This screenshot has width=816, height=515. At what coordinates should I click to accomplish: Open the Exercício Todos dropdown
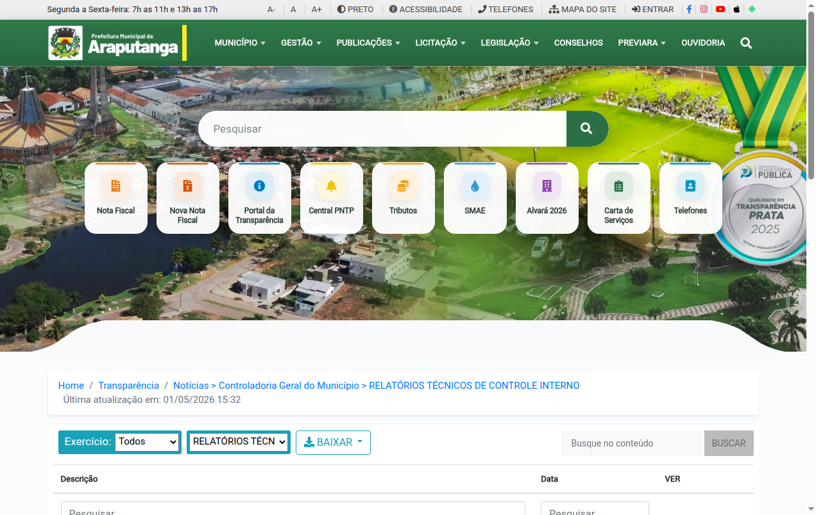click(147, 442)
